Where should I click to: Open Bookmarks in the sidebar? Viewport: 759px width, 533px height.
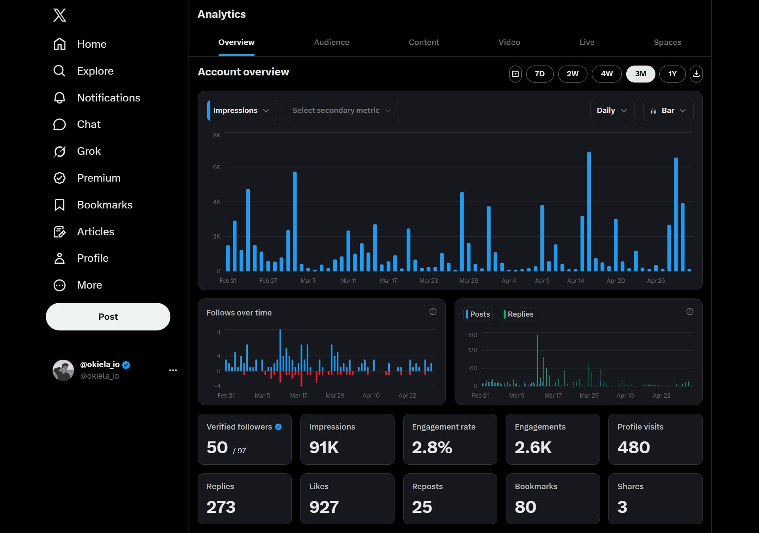point(93,205)
